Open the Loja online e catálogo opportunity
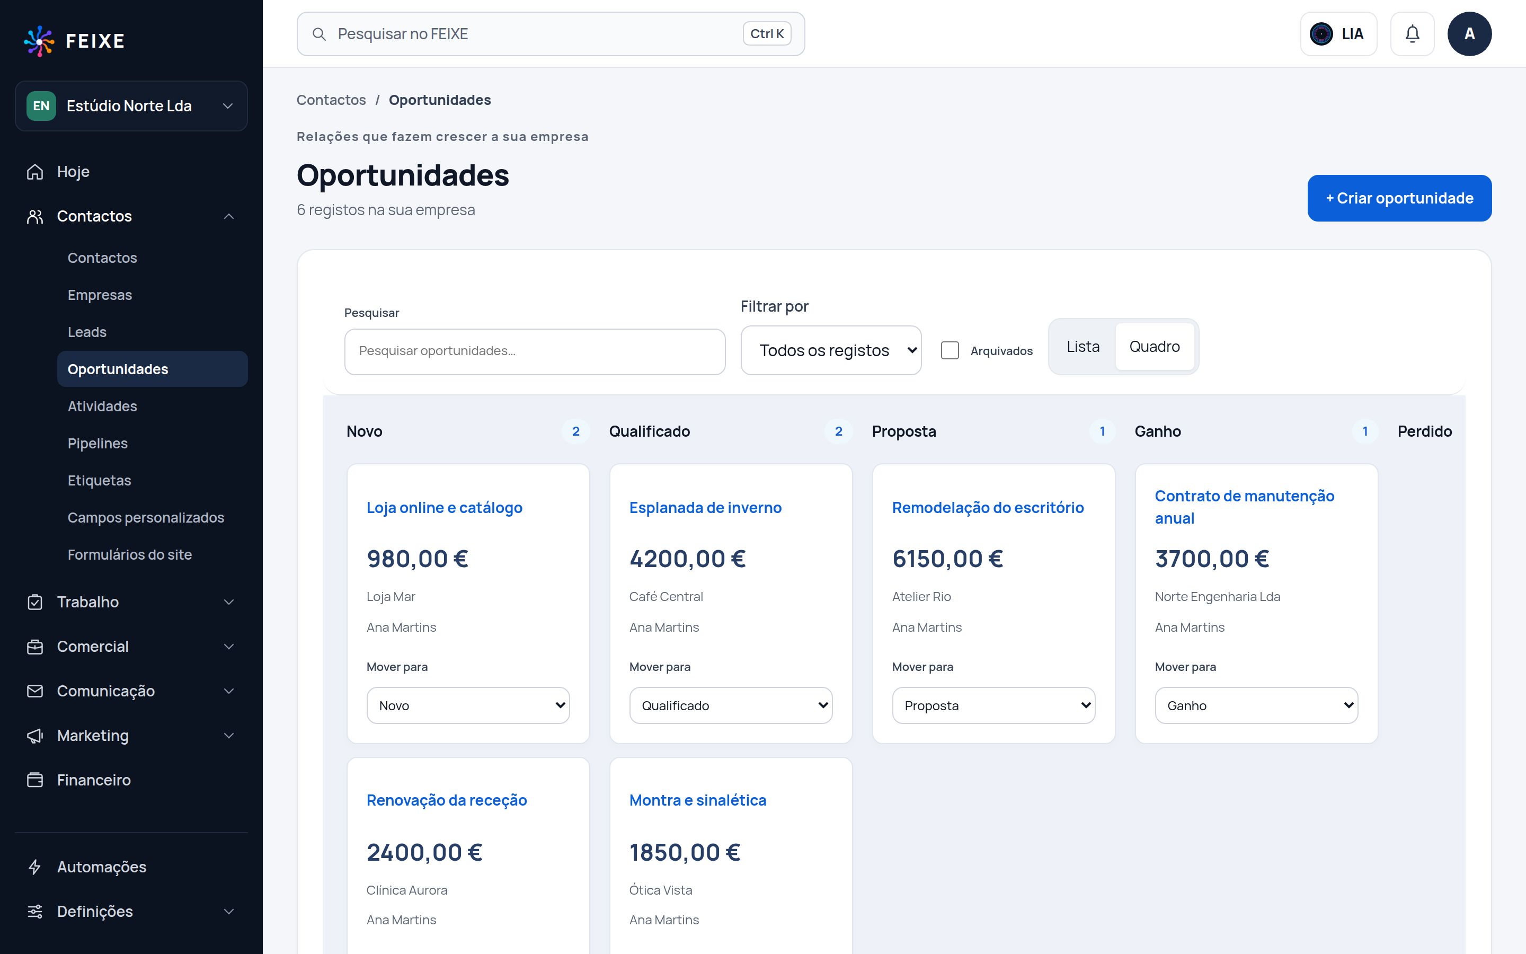The height and width of the screenshot is (954, 1526). click(x=445, y=507)
